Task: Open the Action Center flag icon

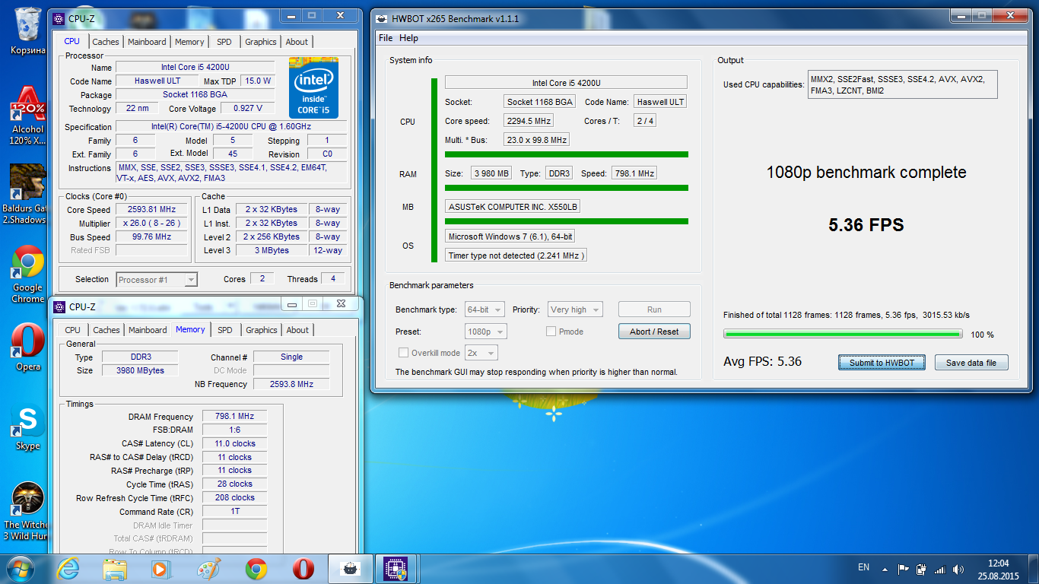Action: click(904, 569)
